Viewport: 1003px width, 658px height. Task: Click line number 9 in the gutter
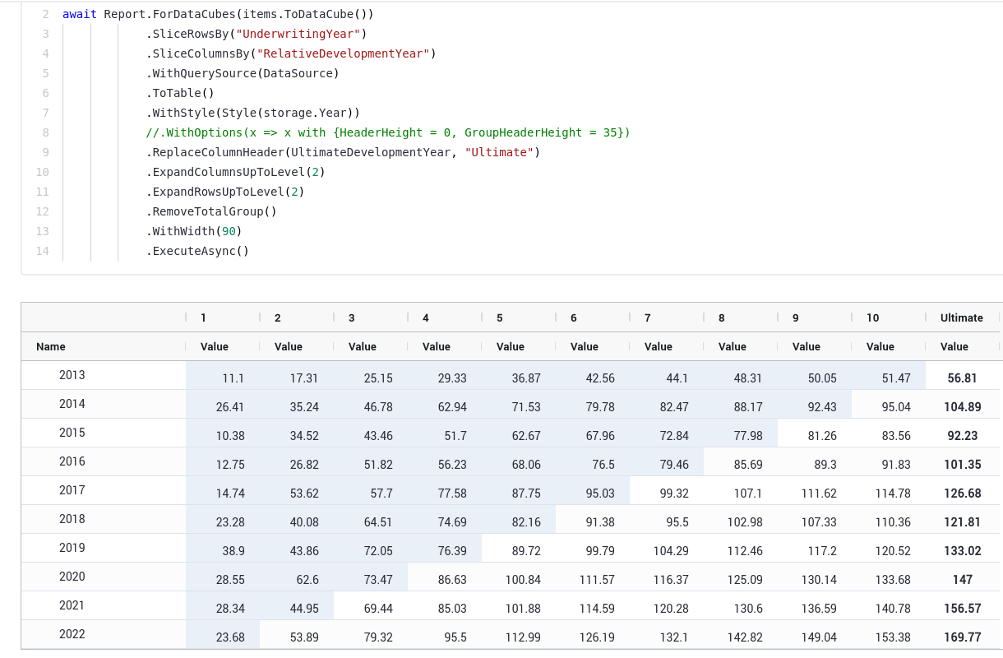pos(45,152)
